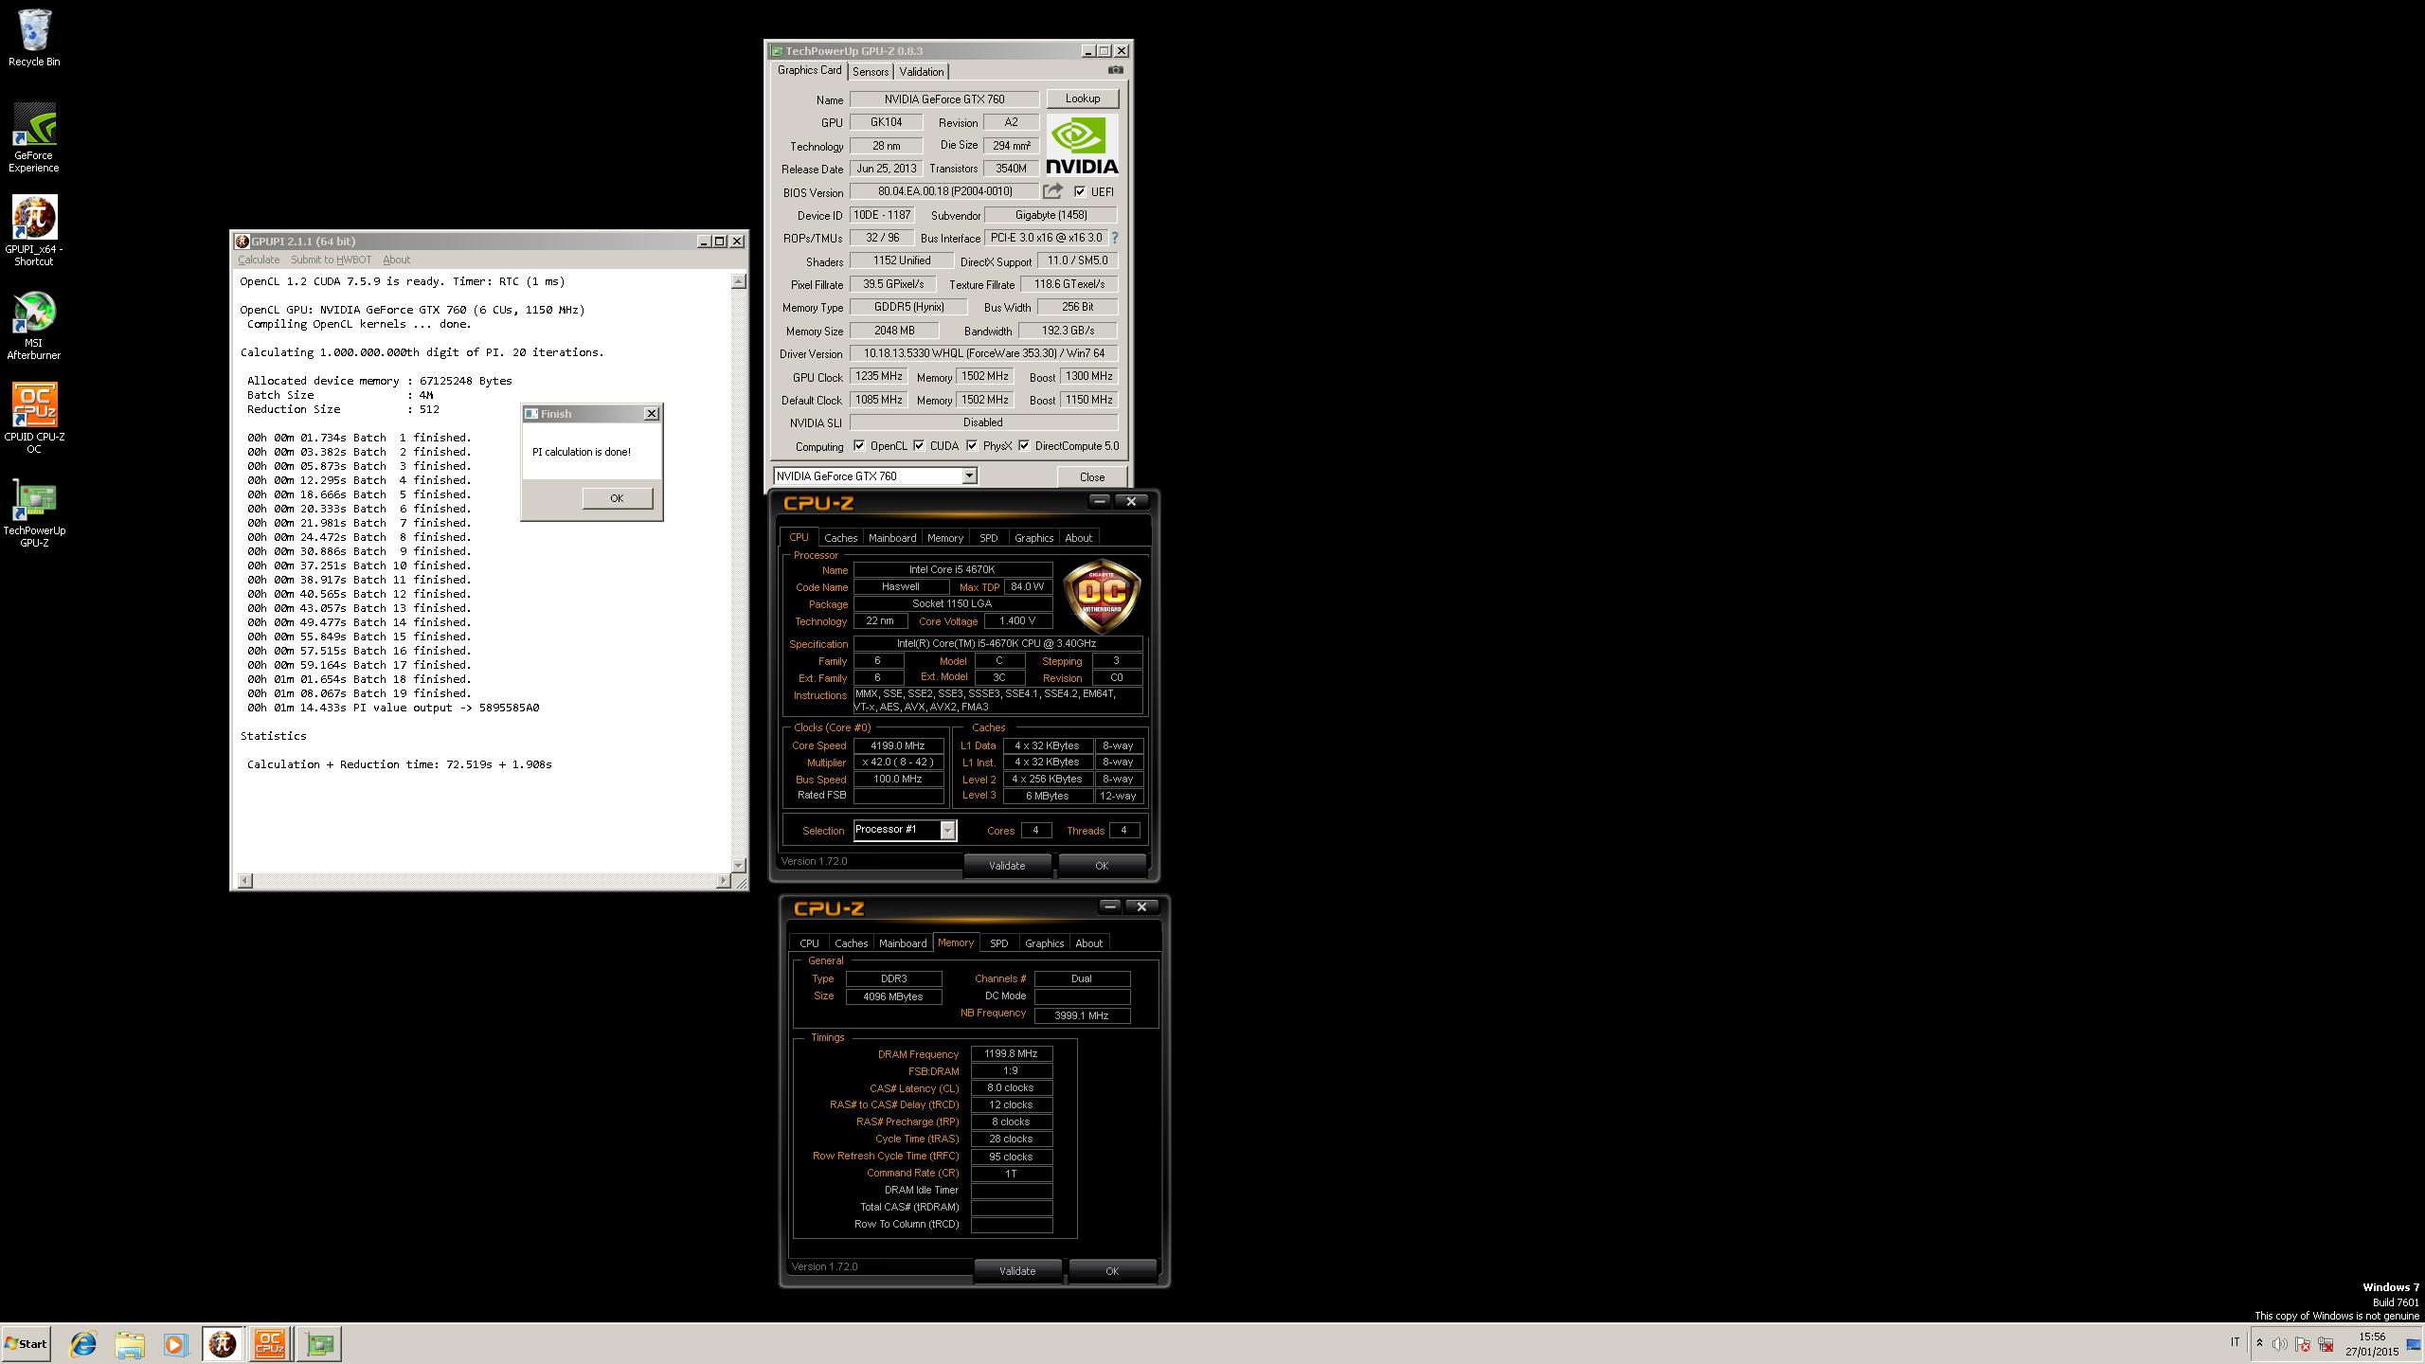The image size is (2425, 1364).
Task: Click the DRAM Frequency value field
Action: point(1011,1053)
